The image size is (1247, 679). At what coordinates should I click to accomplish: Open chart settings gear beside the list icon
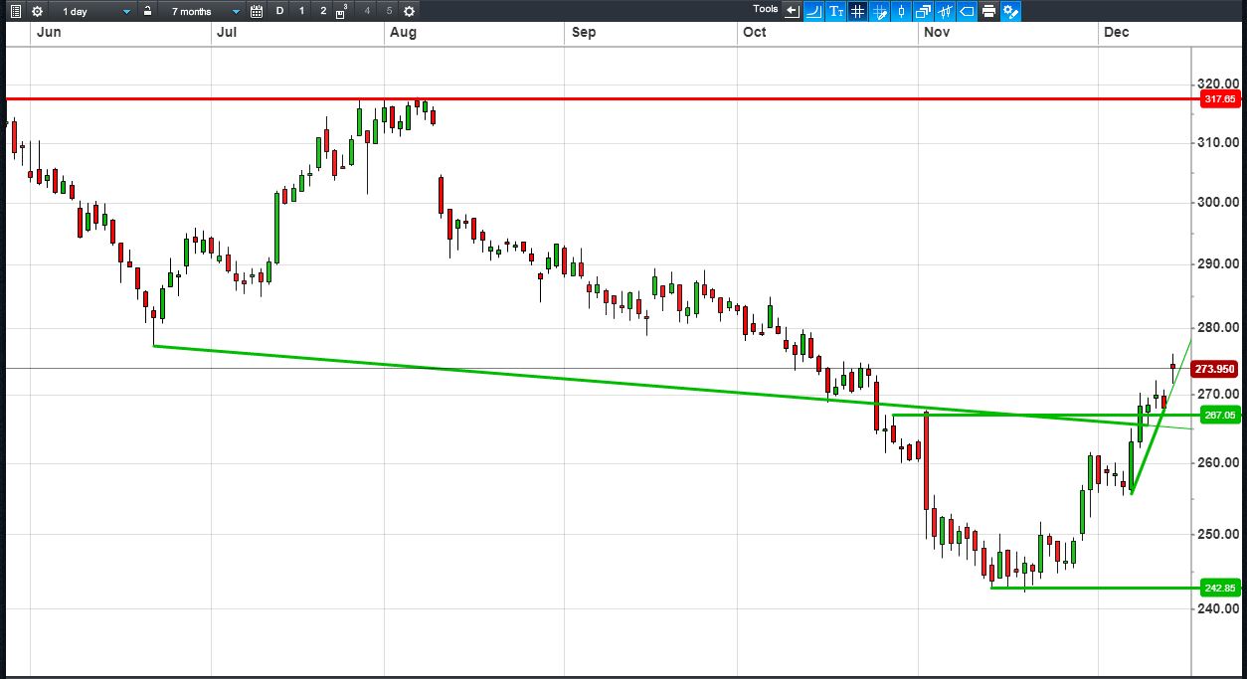pos(37,11)
